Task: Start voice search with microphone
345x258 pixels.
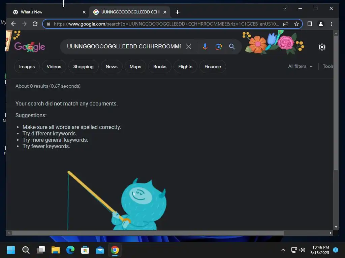Action: point(205,46)
